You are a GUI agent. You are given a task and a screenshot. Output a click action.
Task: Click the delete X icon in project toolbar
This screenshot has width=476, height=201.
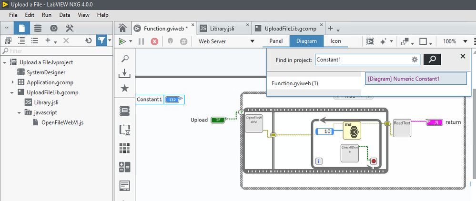[x=66, y=40]
